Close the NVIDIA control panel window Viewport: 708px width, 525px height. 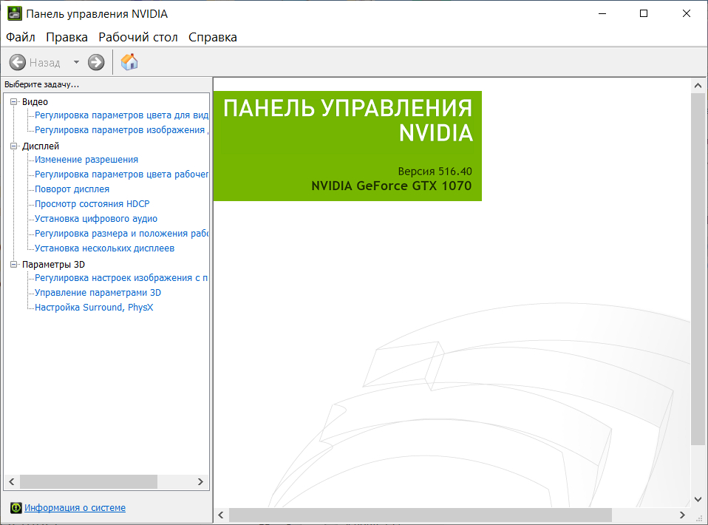click(687, 13)
